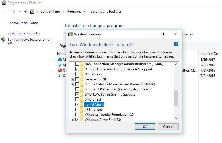The image size is (222, 143).
Task: Click Control Panel in the breadcrumb
Action: coord(50,12)
